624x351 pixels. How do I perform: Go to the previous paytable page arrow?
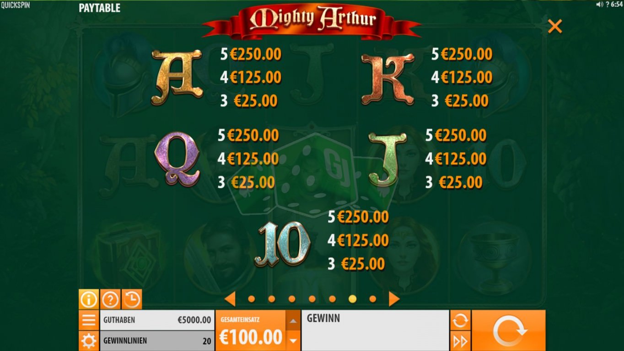230,299
